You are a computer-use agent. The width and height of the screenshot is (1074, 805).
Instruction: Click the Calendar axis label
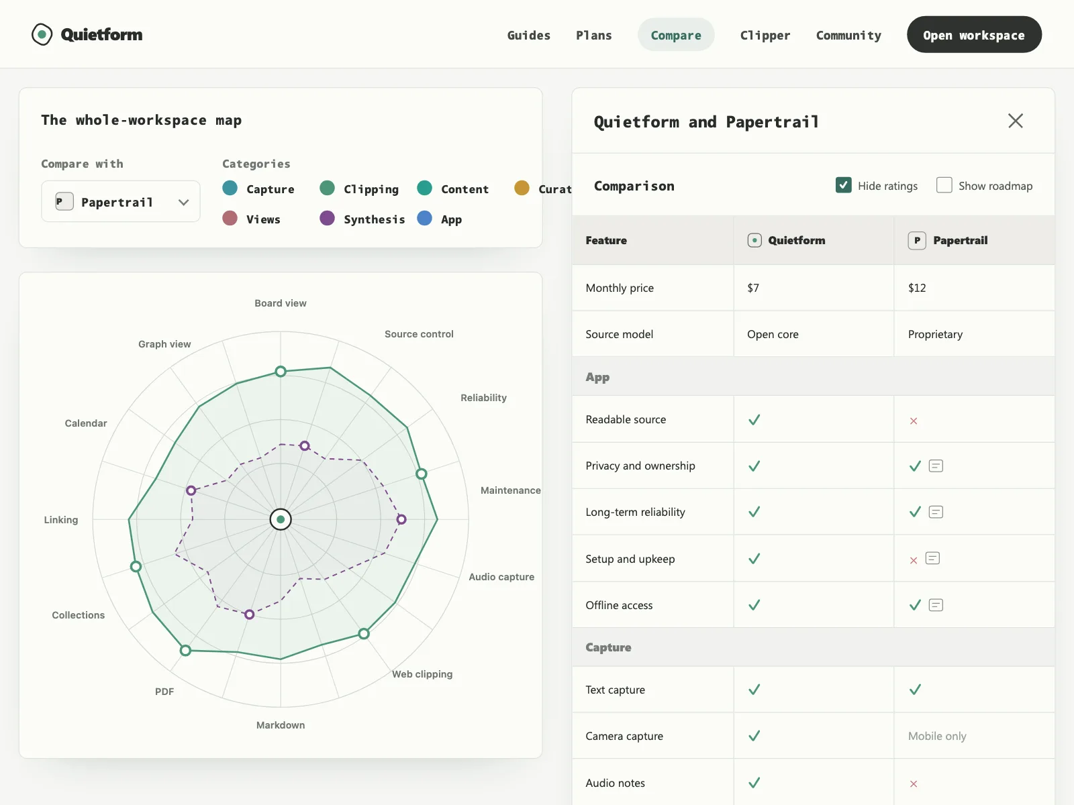tap(86, 423)
